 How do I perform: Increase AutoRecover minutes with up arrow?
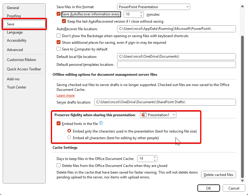tap(141, 13)
